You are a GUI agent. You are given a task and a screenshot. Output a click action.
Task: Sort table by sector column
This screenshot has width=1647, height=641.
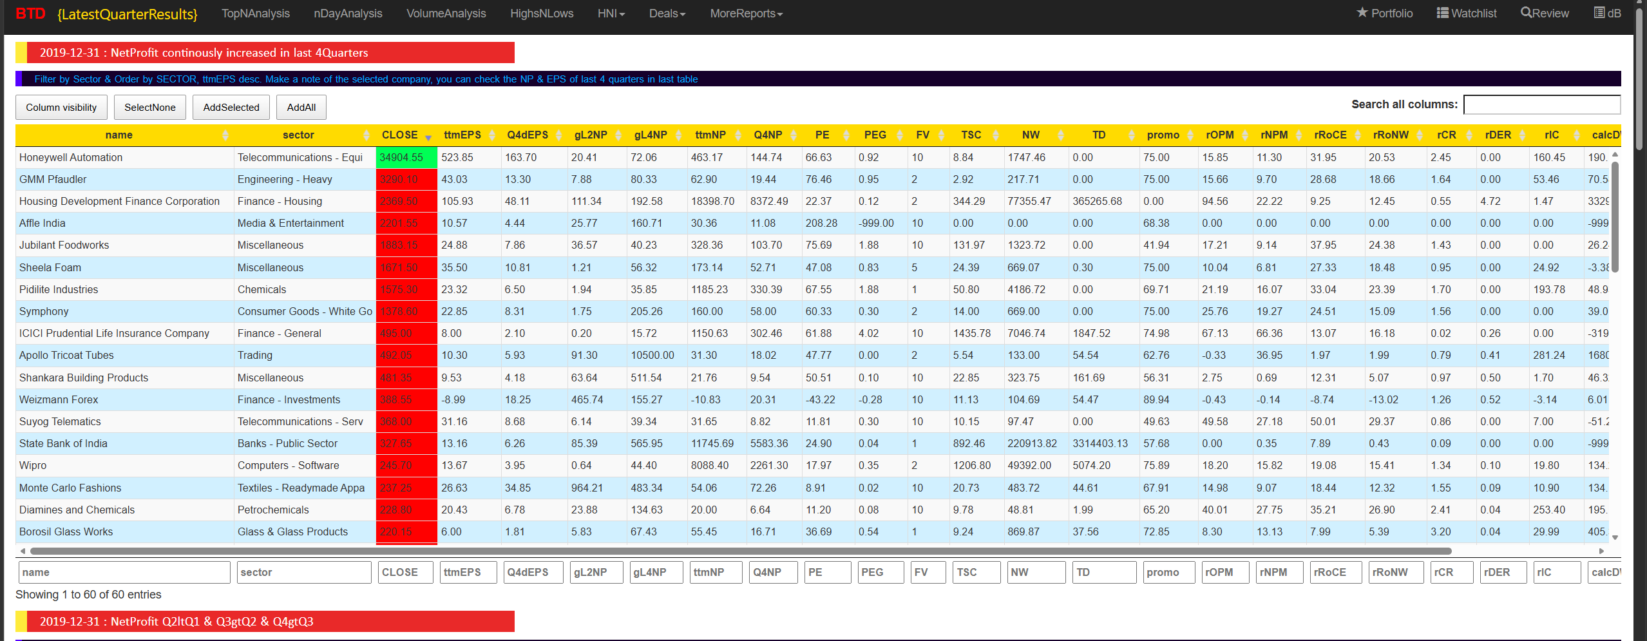coord(305,135)
